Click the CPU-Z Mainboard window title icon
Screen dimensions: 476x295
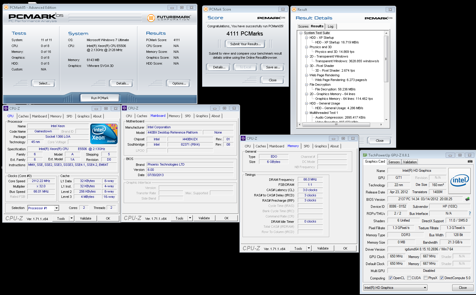124,108
